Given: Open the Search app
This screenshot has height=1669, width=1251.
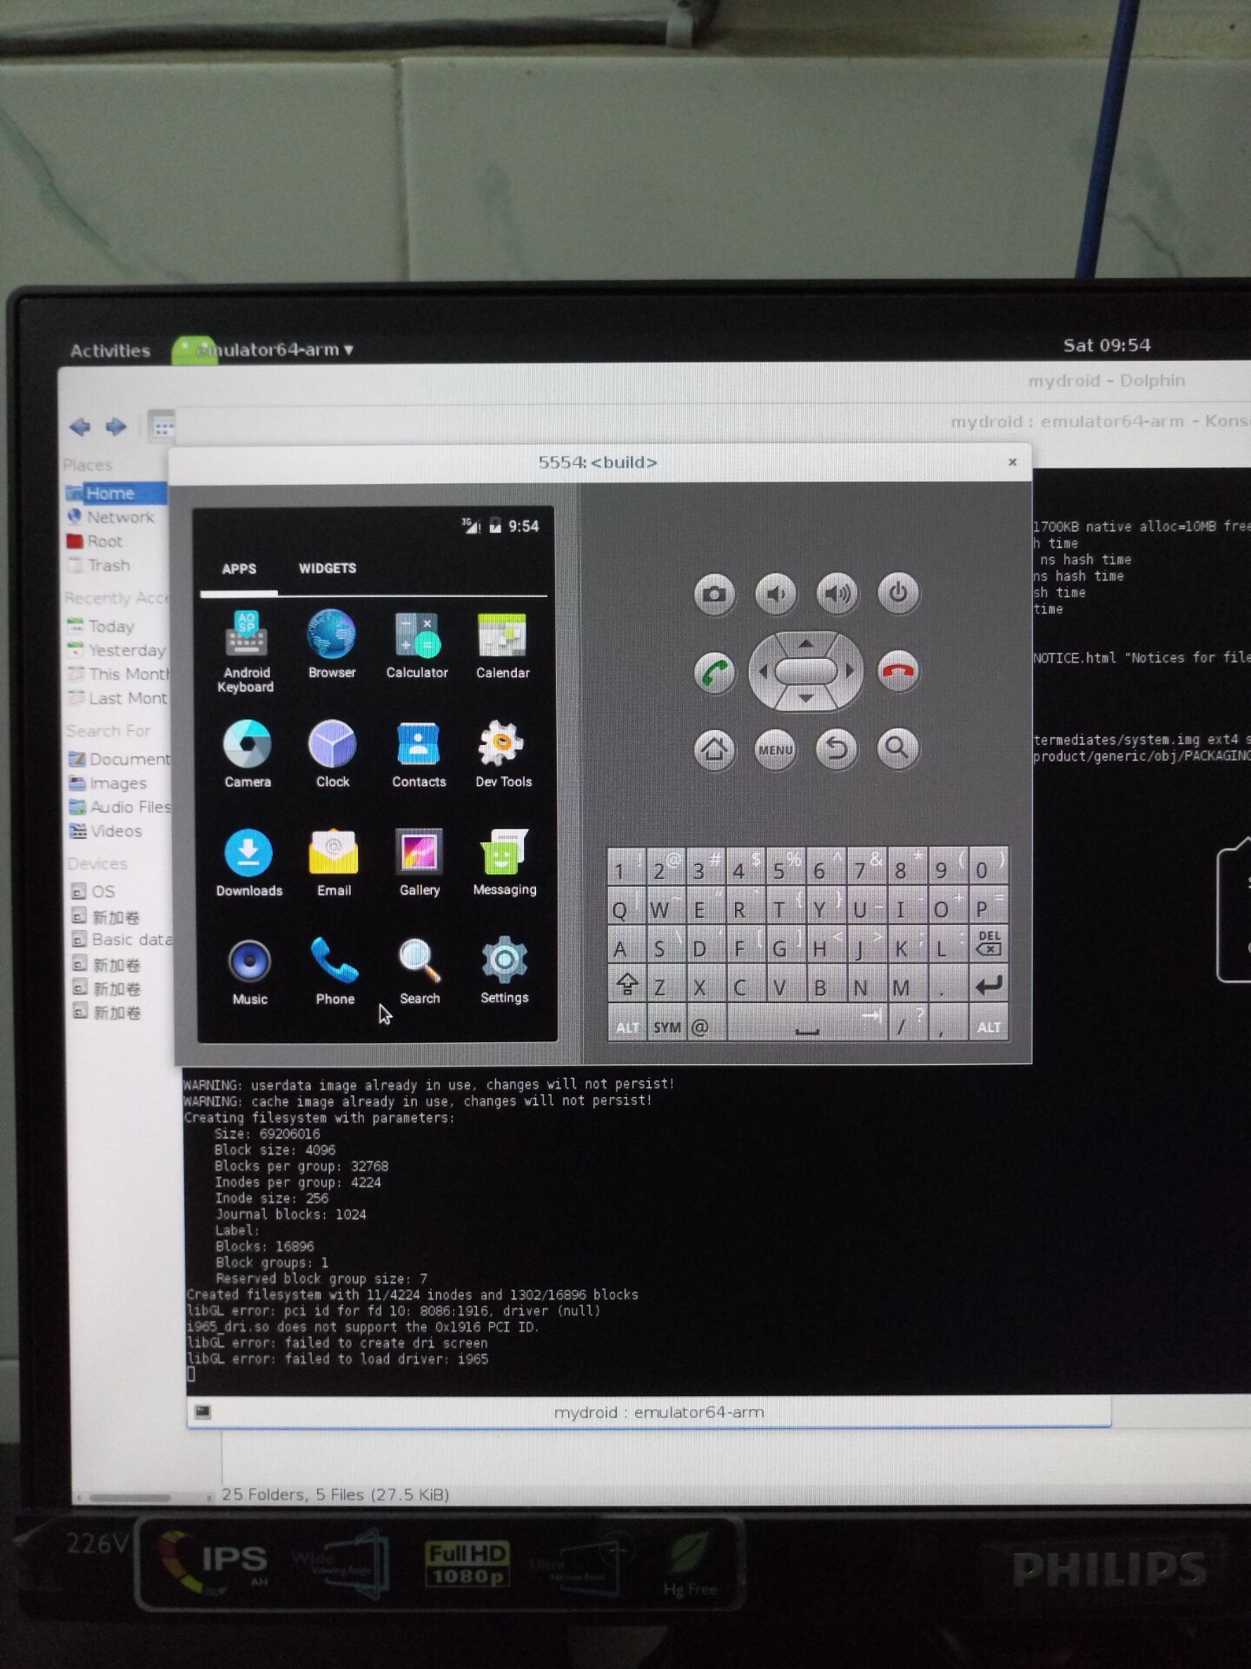Looking at the screenshot, I should pos(420,971).
